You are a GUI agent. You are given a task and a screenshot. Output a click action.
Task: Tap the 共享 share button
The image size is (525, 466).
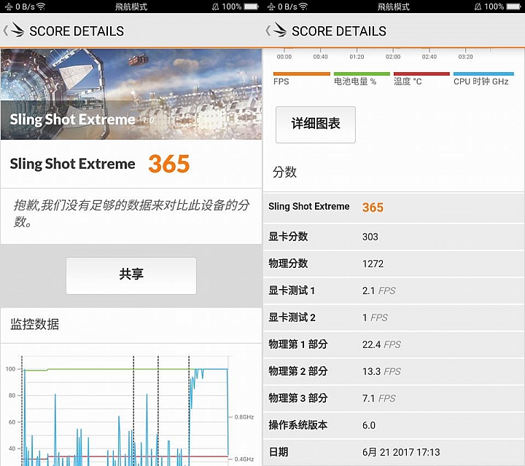tap(131, 276)
